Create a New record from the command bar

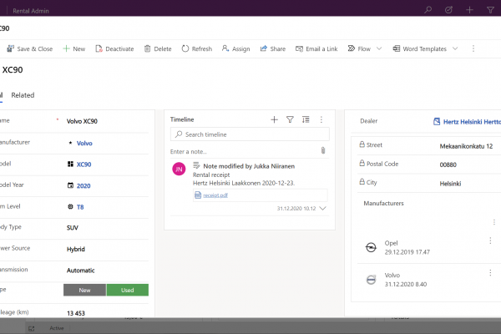(x=74, y=48)
